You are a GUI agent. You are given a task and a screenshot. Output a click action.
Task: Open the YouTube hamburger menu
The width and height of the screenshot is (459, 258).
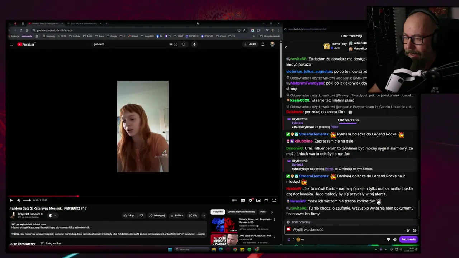(11, 44)
